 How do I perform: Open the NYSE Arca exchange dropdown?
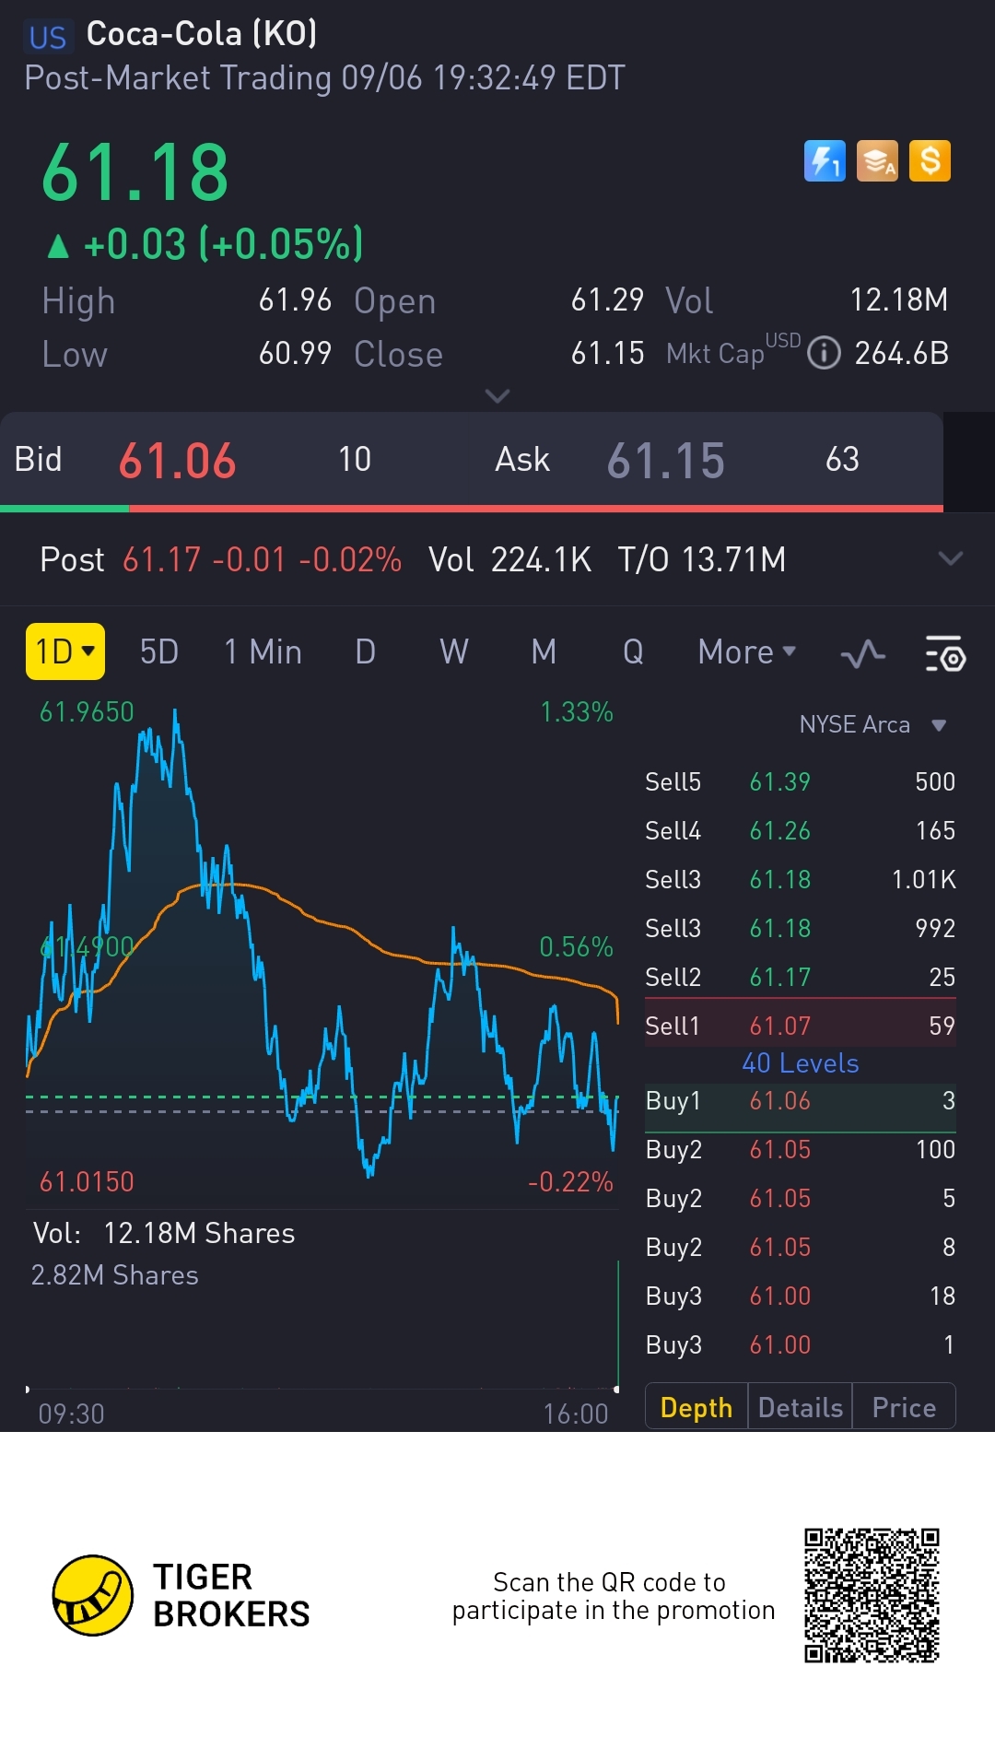(872, 724)
